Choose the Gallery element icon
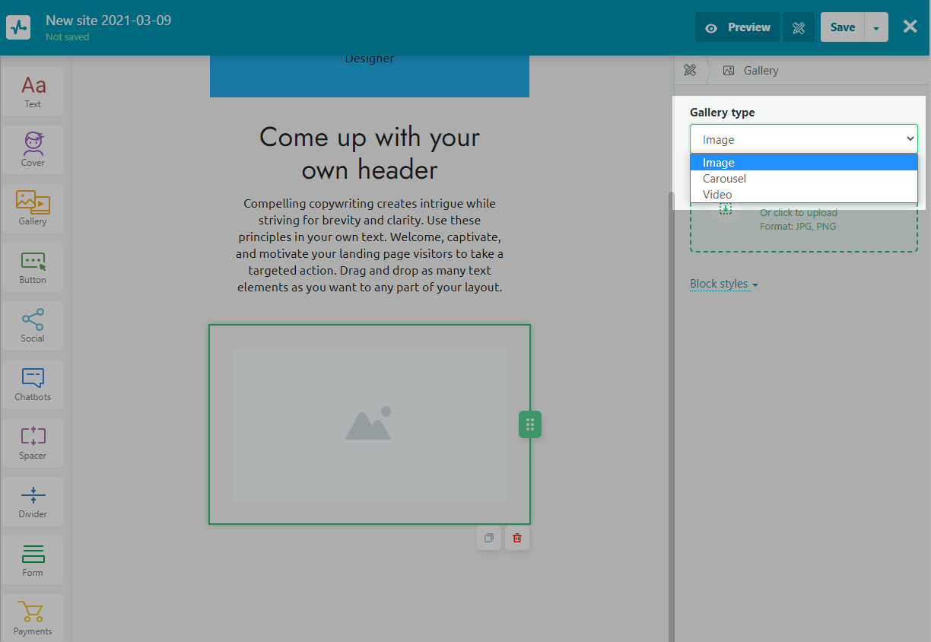Screen dimensions: 931x642 (33, 208)
